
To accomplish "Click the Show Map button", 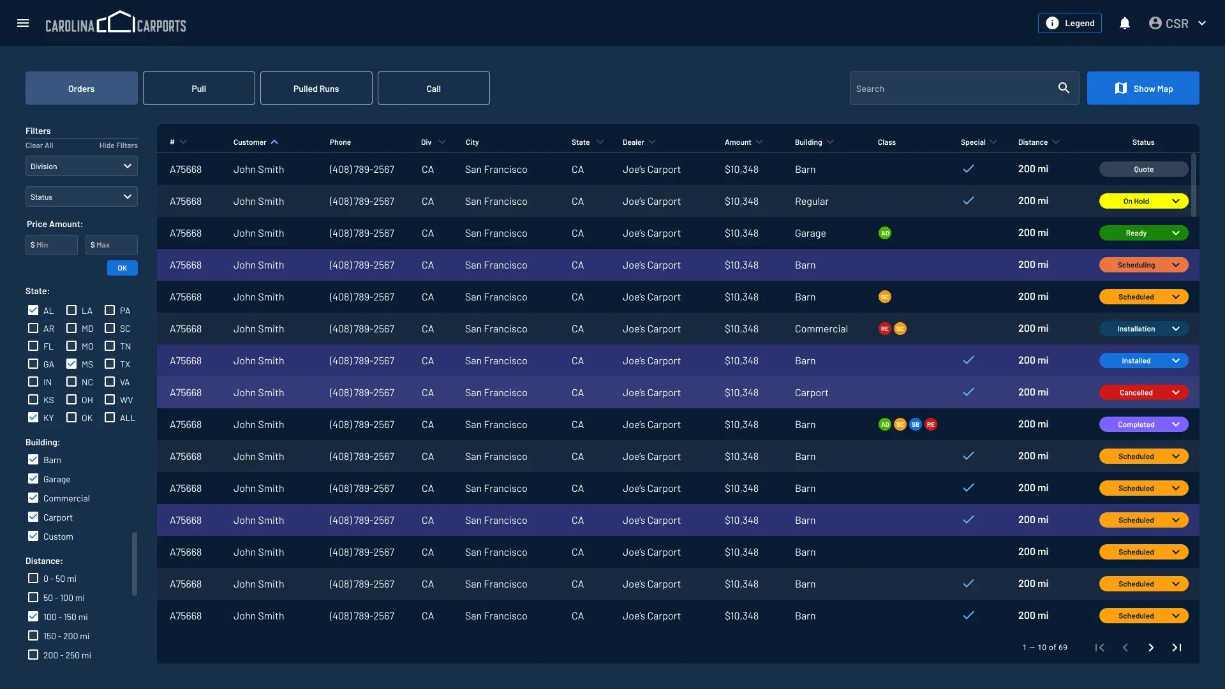I will (x=1143, y=88).
